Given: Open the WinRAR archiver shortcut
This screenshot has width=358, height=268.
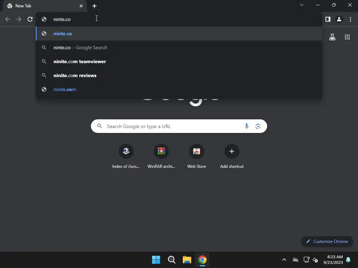Looking at the screenshot, I should pyautogui.click(x=161, y=156).
